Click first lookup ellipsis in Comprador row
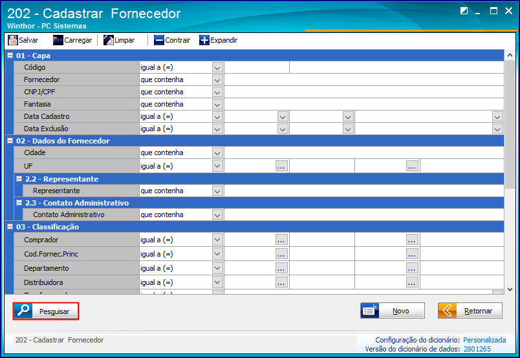520x358 pixels. pos(281,240)
